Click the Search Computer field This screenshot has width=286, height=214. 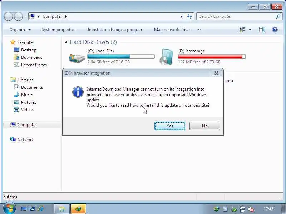pos(237,16)
